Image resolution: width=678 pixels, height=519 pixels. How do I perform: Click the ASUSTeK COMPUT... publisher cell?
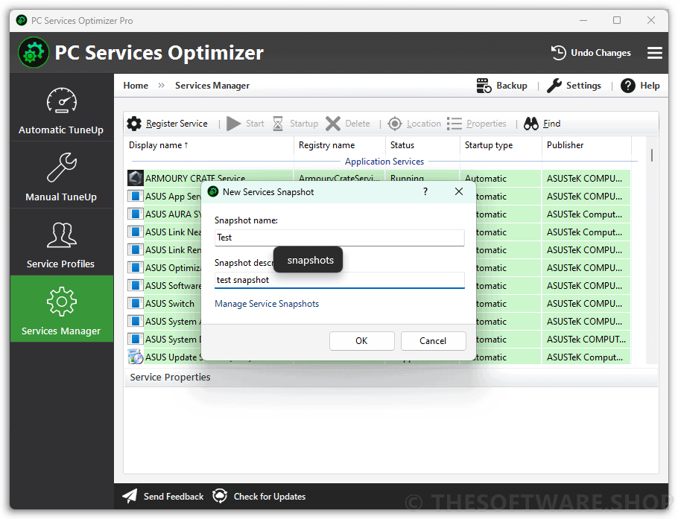pyautogui.click(x=586, y=340)
